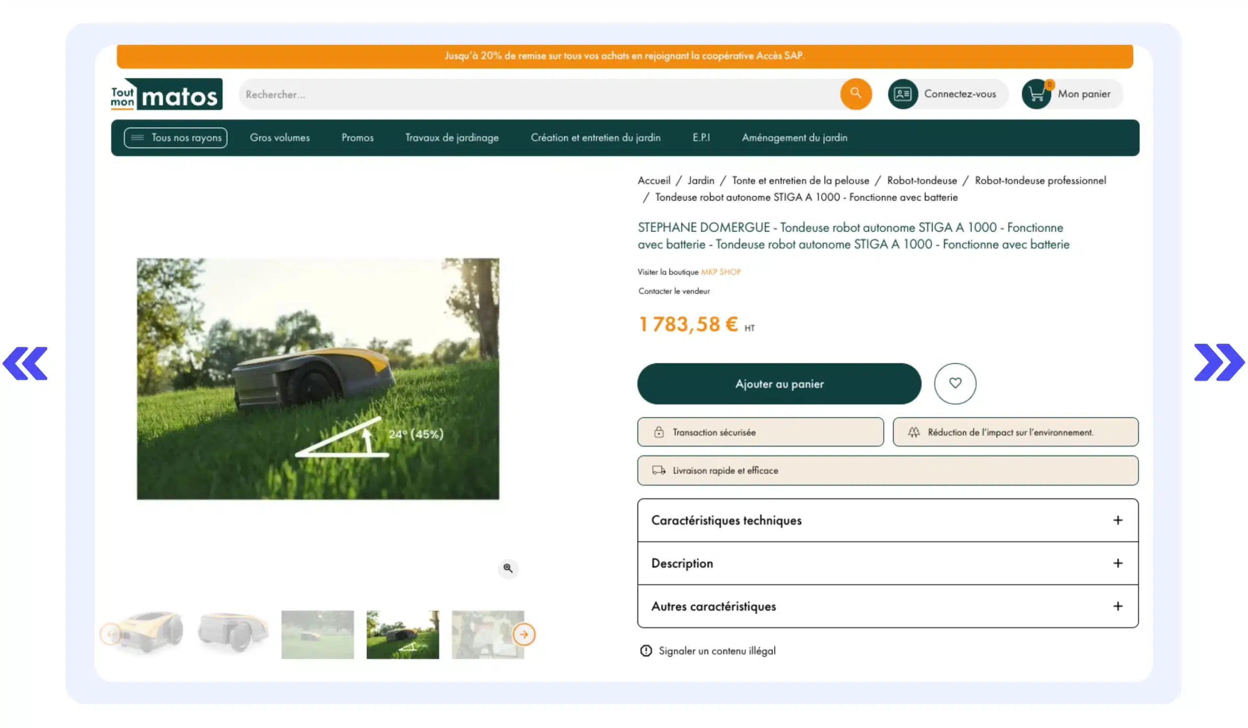This screenshot has width=1248, height=728.
Task: Click the account ID card icon
Action: 902,94
